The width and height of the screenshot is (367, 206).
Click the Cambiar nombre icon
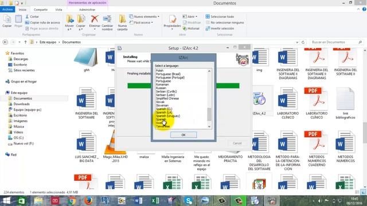click(x=107, y=19)
